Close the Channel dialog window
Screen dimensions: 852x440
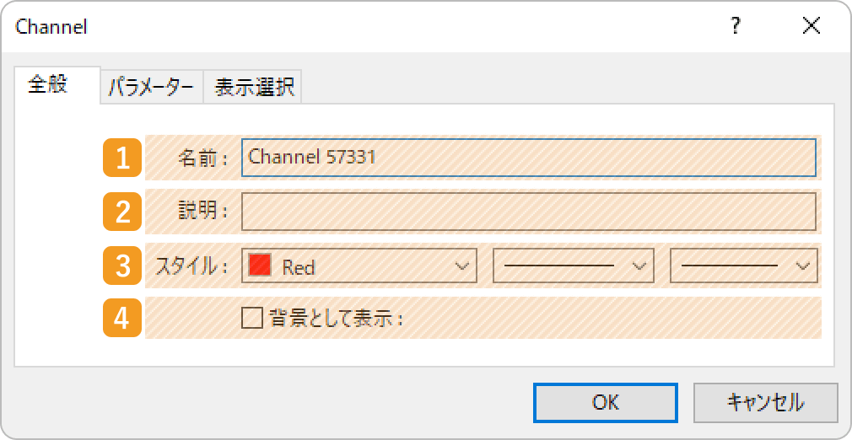pos(812,26)
